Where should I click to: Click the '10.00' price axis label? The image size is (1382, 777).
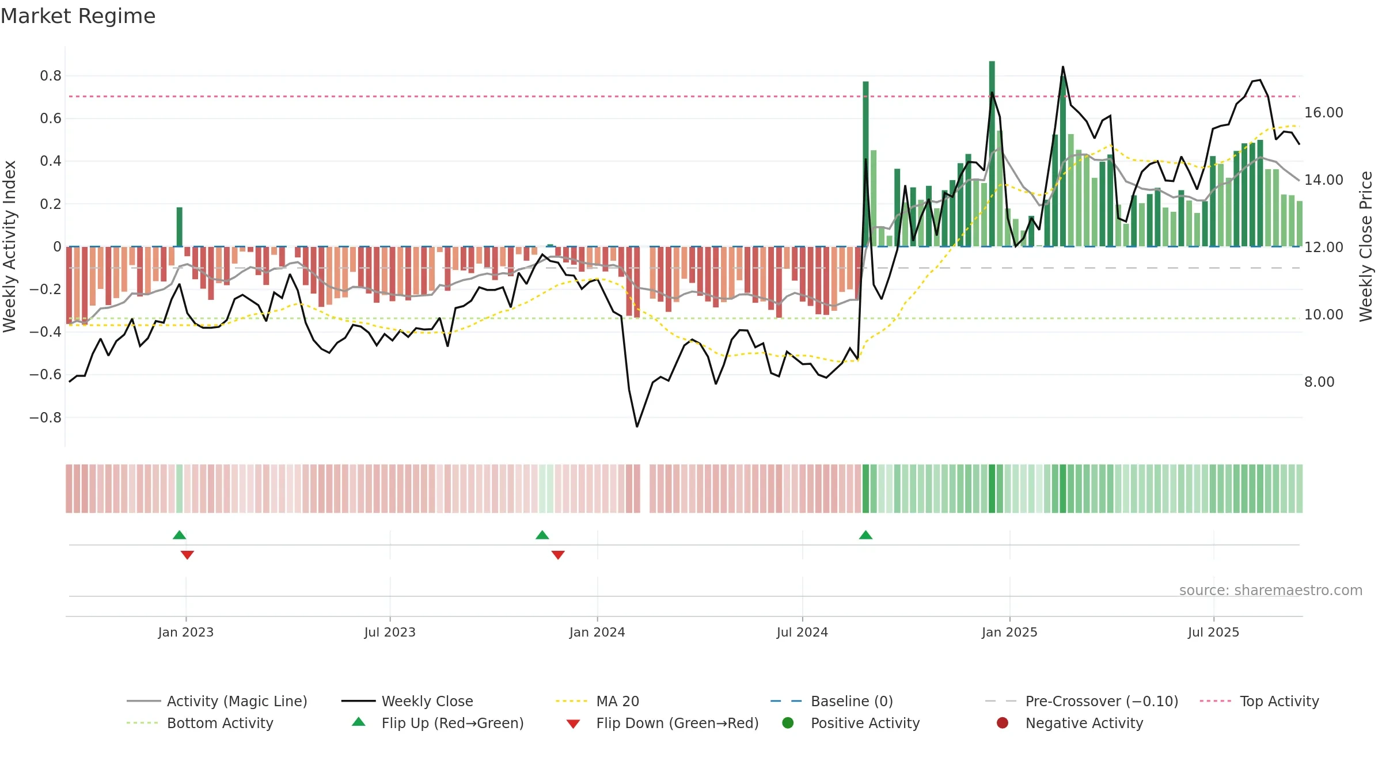point(1323,315)
